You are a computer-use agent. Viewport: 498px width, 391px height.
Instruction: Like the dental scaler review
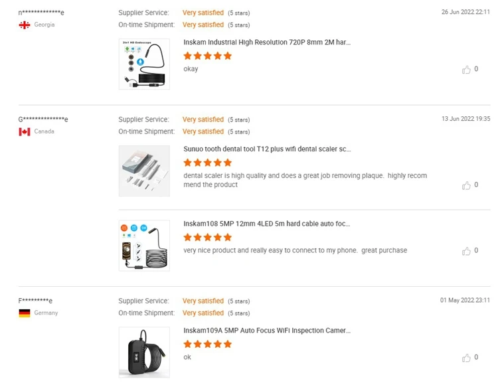[466, 185]
